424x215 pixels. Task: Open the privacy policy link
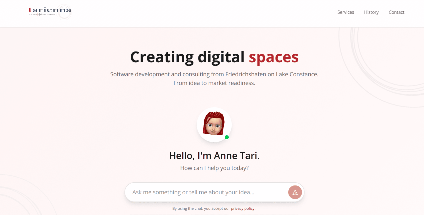(x=242, y=208)
